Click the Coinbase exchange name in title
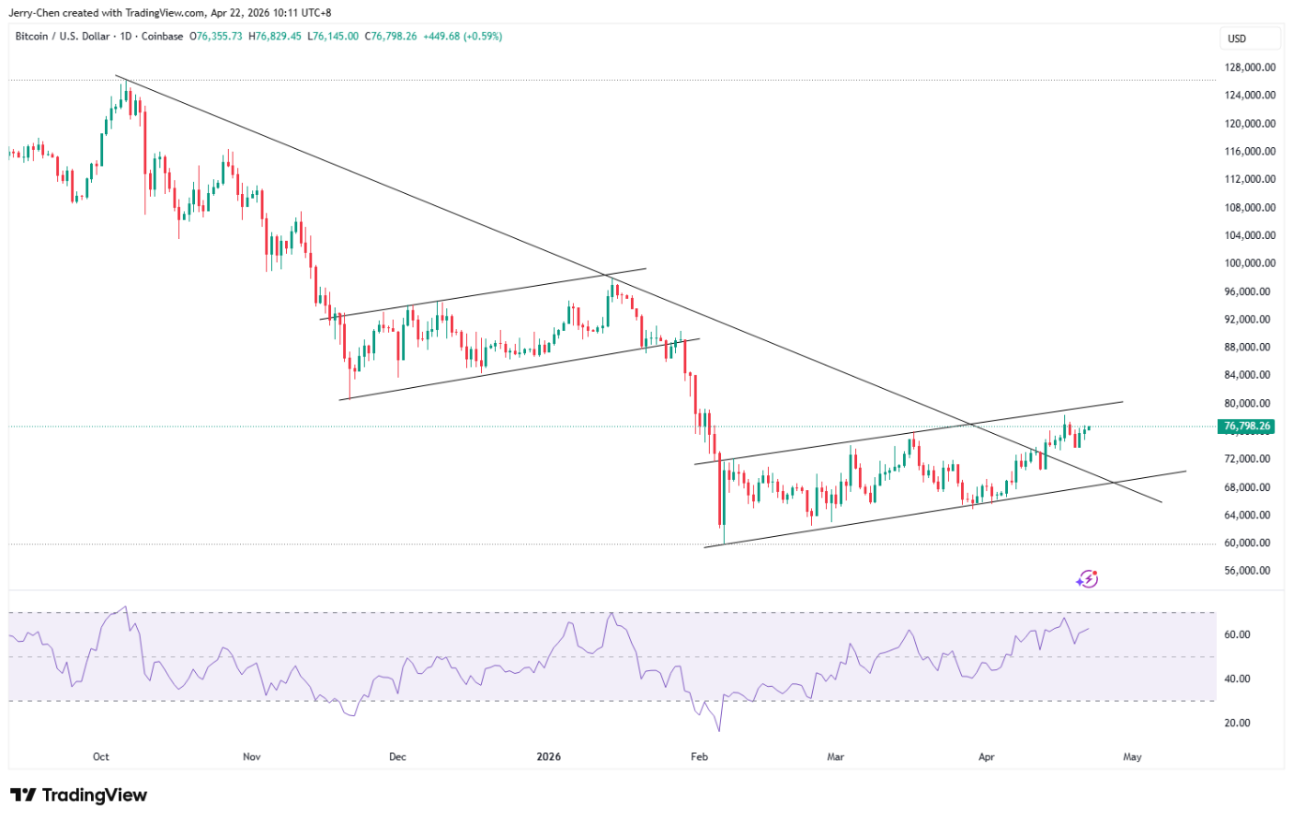 pyautogui.click(x=162, y=37)
